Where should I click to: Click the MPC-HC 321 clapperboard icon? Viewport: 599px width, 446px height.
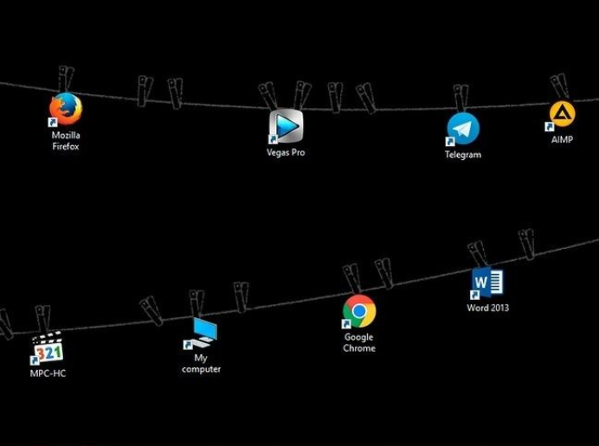coord(48,347)
